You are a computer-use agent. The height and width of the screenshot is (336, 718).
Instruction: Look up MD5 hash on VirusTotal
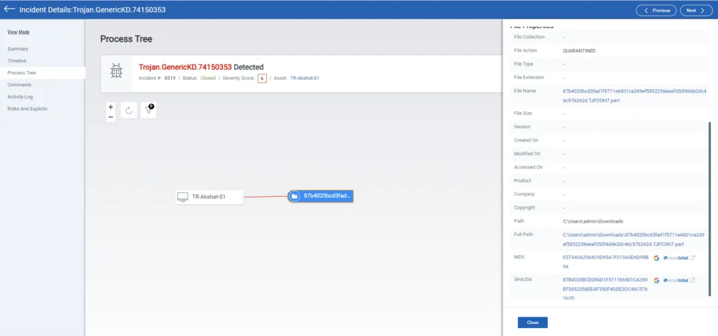676,258
